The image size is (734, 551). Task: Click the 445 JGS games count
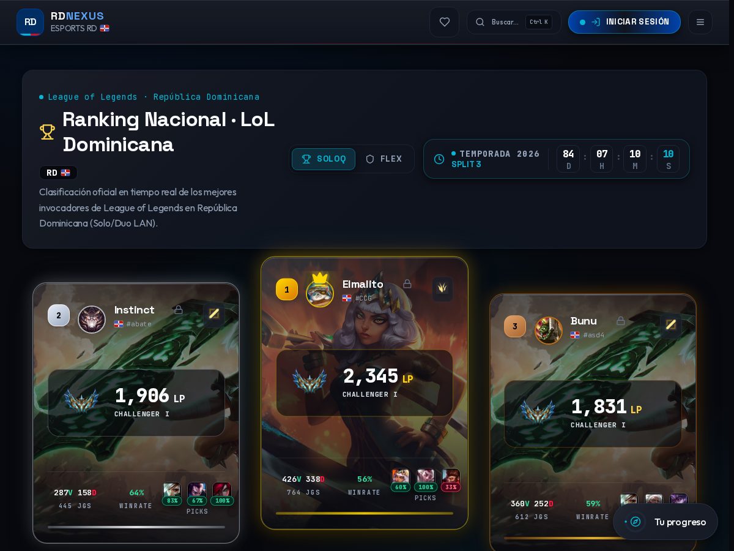[x=75, y=506]
